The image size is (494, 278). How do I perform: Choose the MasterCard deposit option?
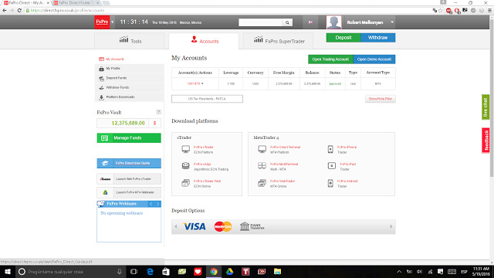(x=223, y=226)
